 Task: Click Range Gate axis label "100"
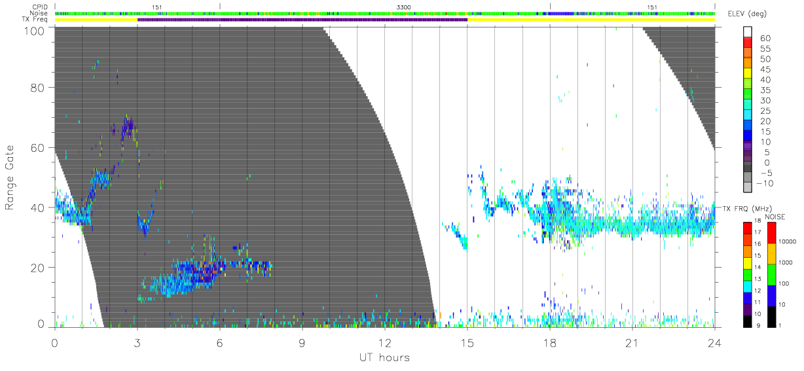tap(35, 31)
